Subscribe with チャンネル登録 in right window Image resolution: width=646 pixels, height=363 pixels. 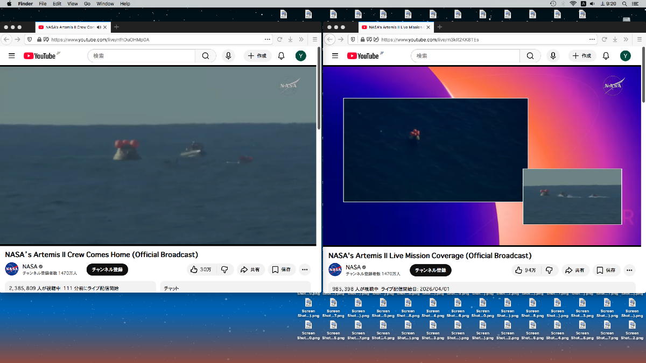[x=431, y=270]
